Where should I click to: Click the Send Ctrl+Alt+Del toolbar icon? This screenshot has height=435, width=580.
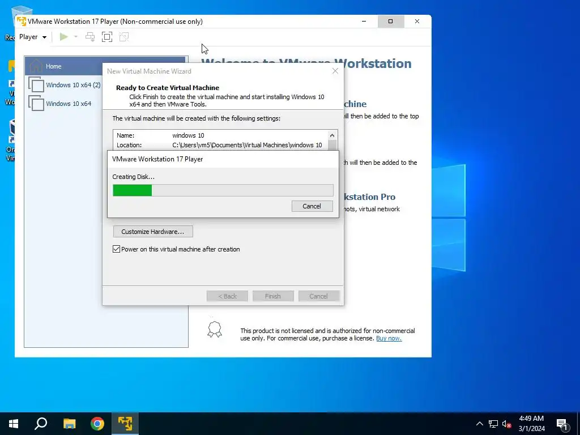[x=90, y=37]
